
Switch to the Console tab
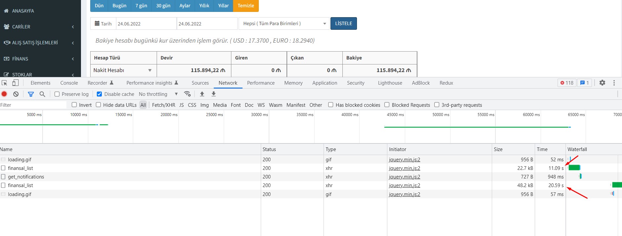click(69, 83)
